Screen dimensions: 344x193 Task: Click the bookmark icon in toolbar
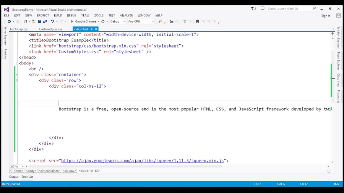(197, 22)
